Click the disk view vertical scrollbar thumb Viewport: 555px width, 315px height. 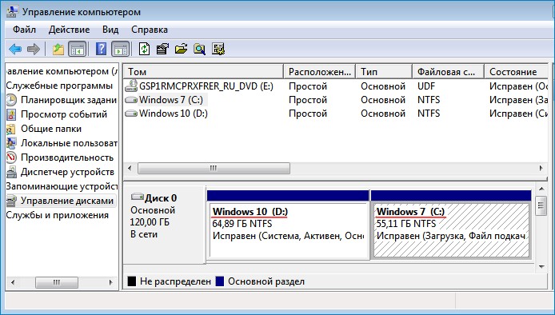(541, 205)
